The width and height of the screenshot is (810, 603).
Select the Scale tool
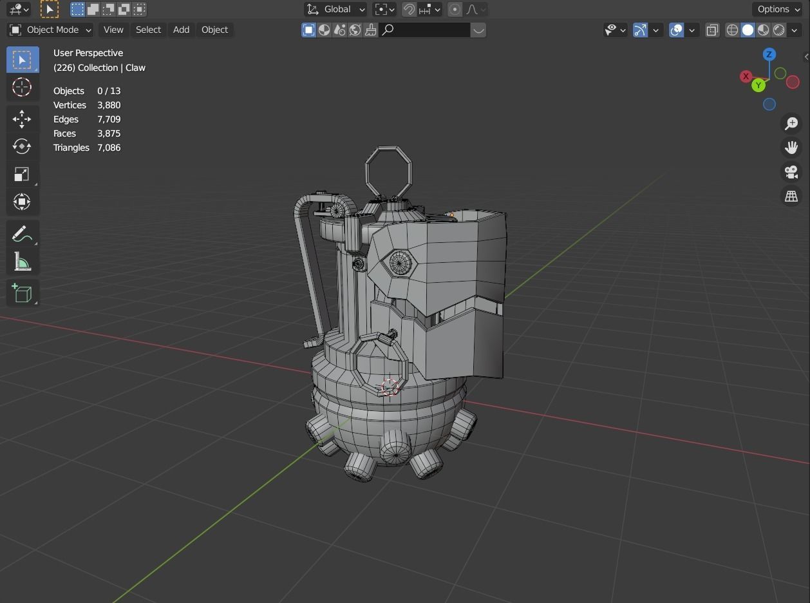click(x=23, y=174)
